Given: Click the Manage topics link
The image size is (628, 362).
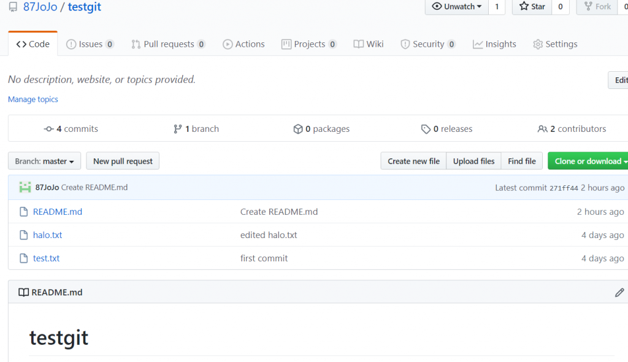Looking at the screenshot, I should point(33,99).
